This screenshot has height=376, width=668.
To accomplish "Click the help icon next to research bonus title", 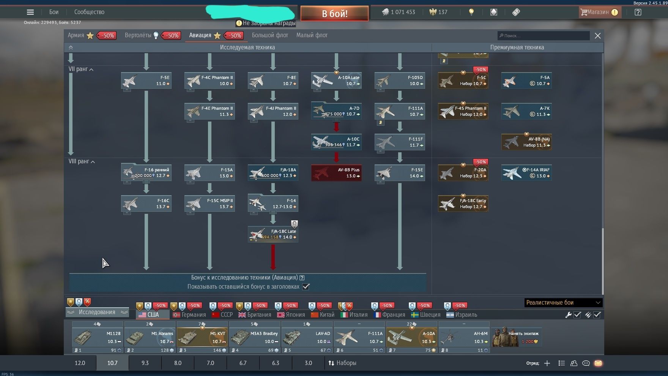I will (x=302, y=278).
